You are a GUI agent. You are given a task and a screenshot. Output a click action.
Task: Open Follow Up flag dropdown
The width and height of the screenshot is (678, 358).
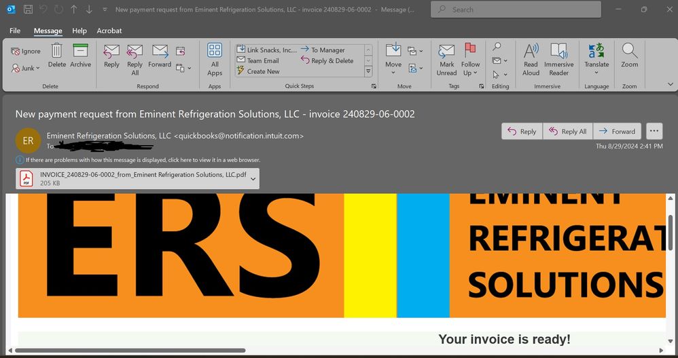tap(470, 60)
